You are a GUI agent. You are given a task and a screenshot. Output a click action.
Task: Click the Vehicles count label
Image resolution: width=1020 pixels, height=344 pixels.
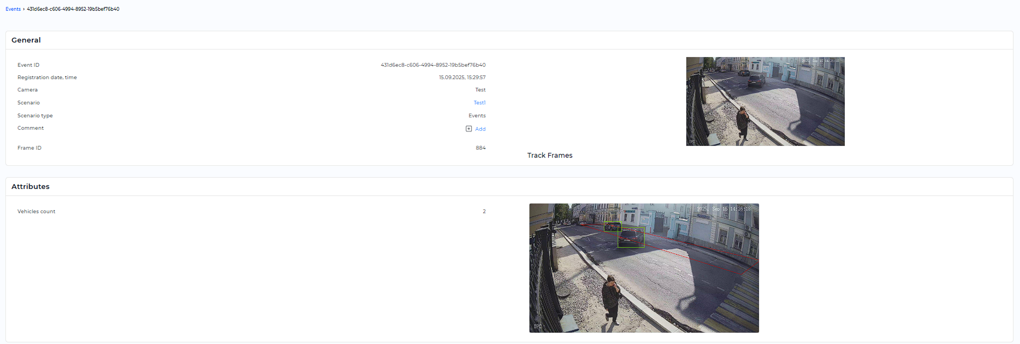tap(36, 212)
